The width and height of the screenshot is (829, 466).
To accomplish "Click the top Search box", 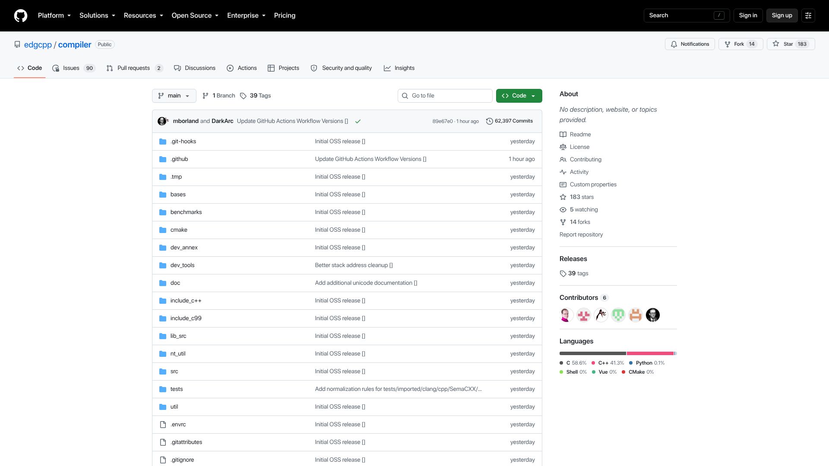I will click(x=687, y=16).
